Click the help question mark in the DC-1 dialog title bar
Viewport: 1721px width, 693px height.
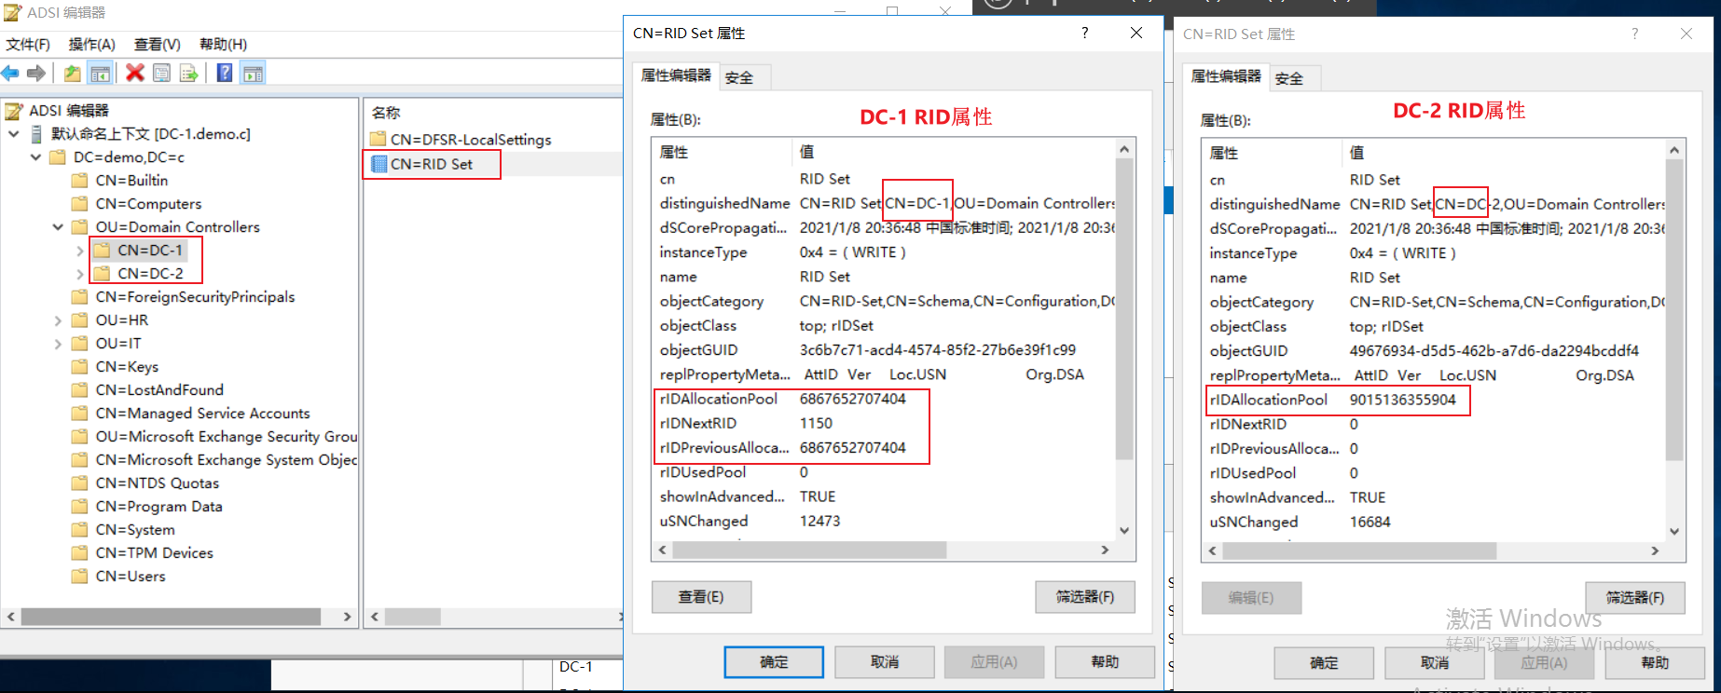1084,33
